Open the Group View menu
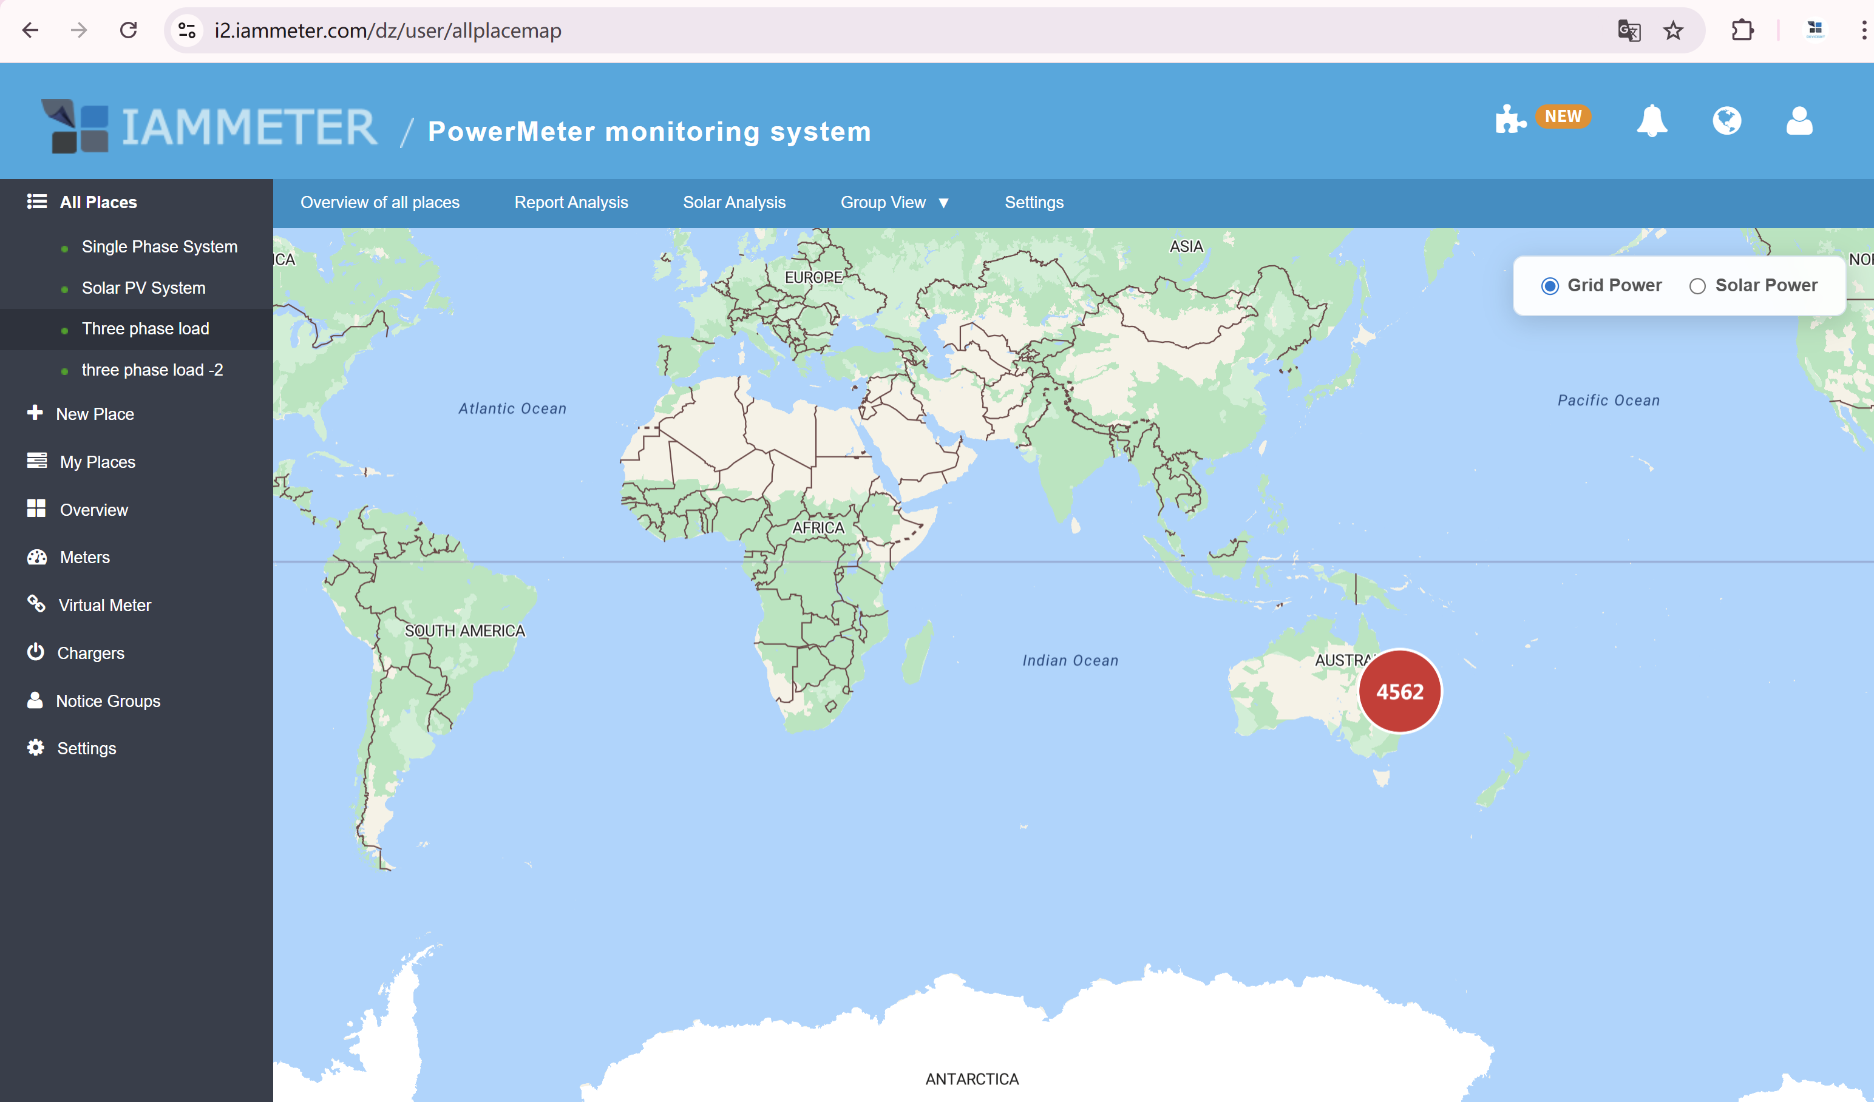The width and height of the screenshot is (1874, 1102). (883, 202)
